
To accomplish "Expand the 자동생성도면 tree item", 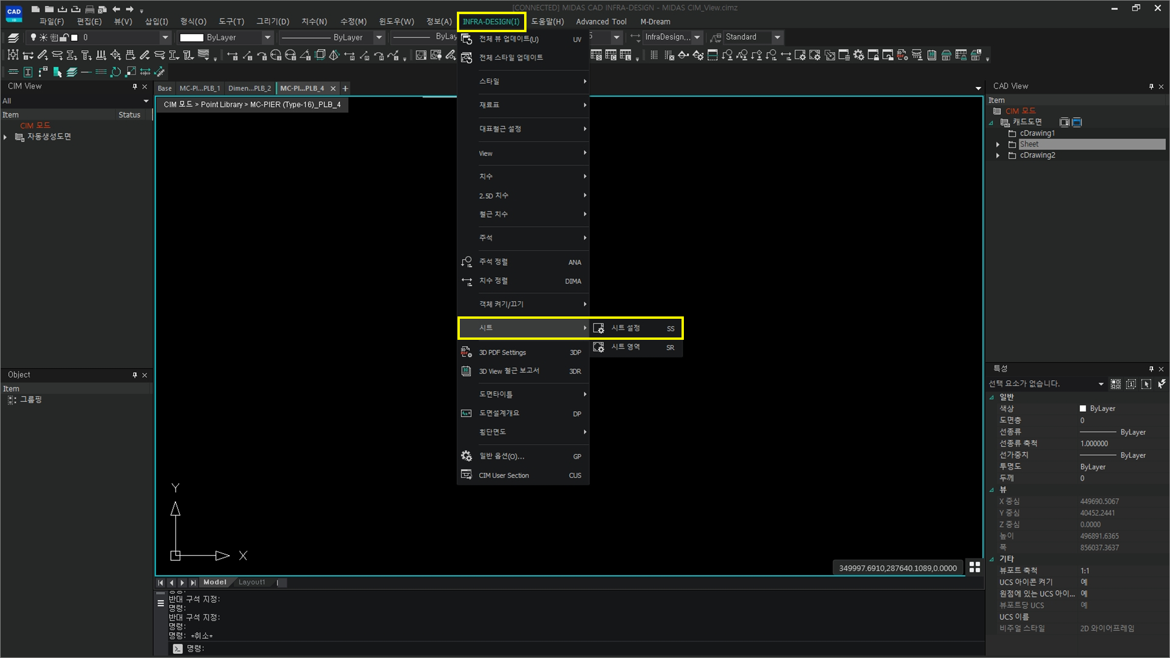I will 5,137.
